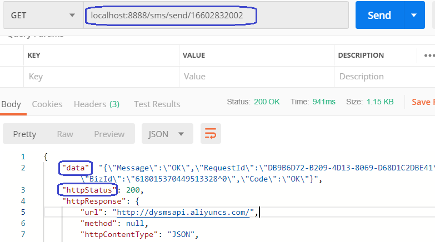The image size is (435, 242).
Task: Click the Value field in params table
Action: coord(257,77)
